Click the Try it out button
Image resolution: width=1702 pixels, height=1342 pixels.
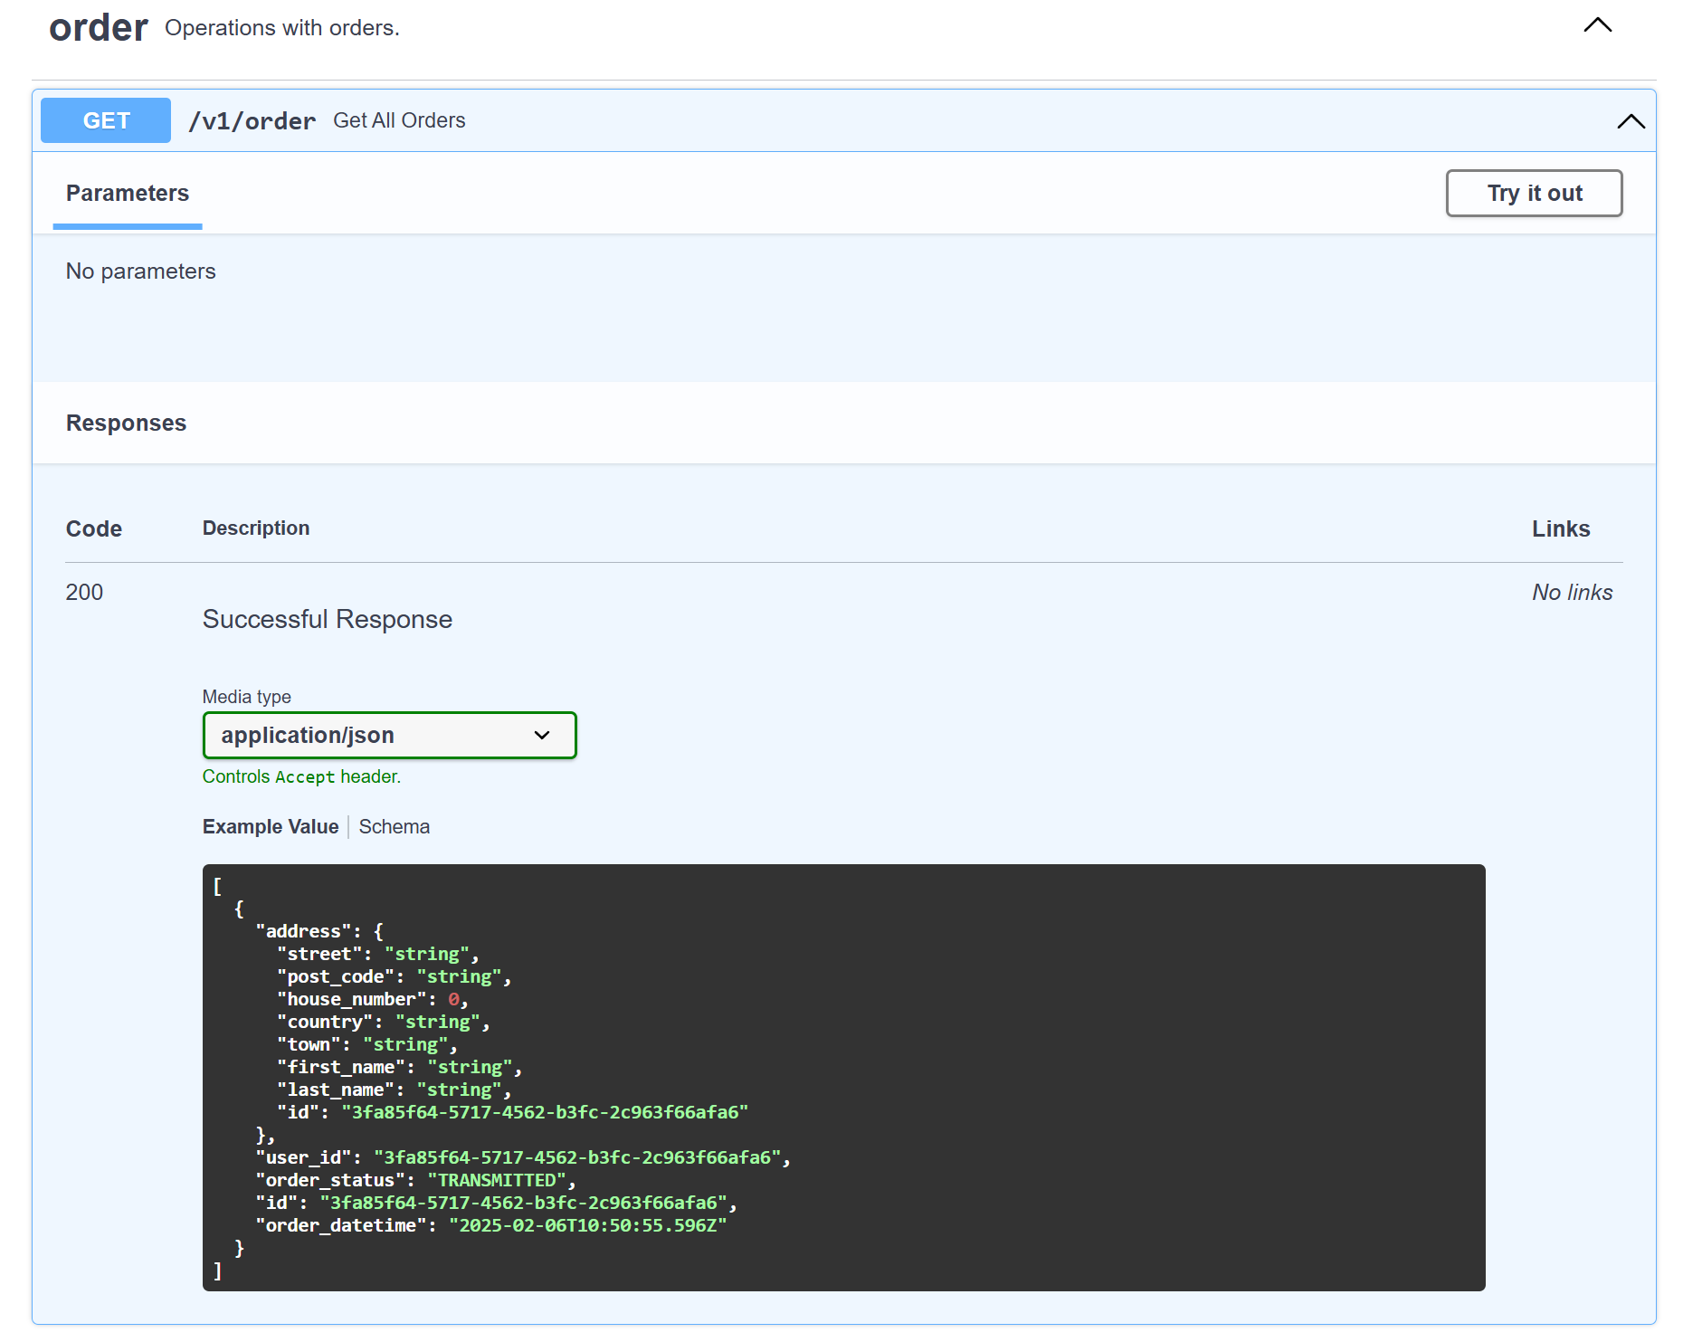[1534, 193]
